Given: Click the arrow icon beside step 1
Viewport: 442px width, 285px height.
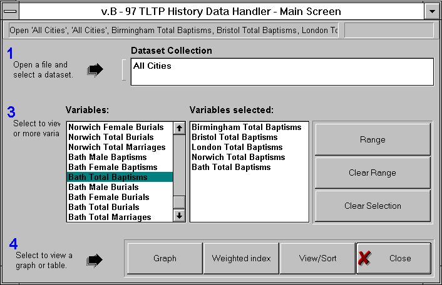Looking at the screenshot, I should point(95,70).
